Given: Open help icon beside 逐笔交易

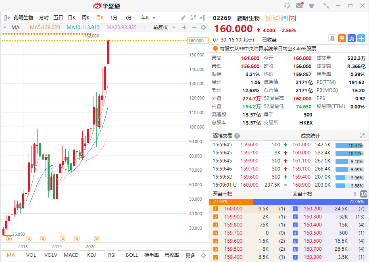Looking at the screenshot, I should [237, 136].
